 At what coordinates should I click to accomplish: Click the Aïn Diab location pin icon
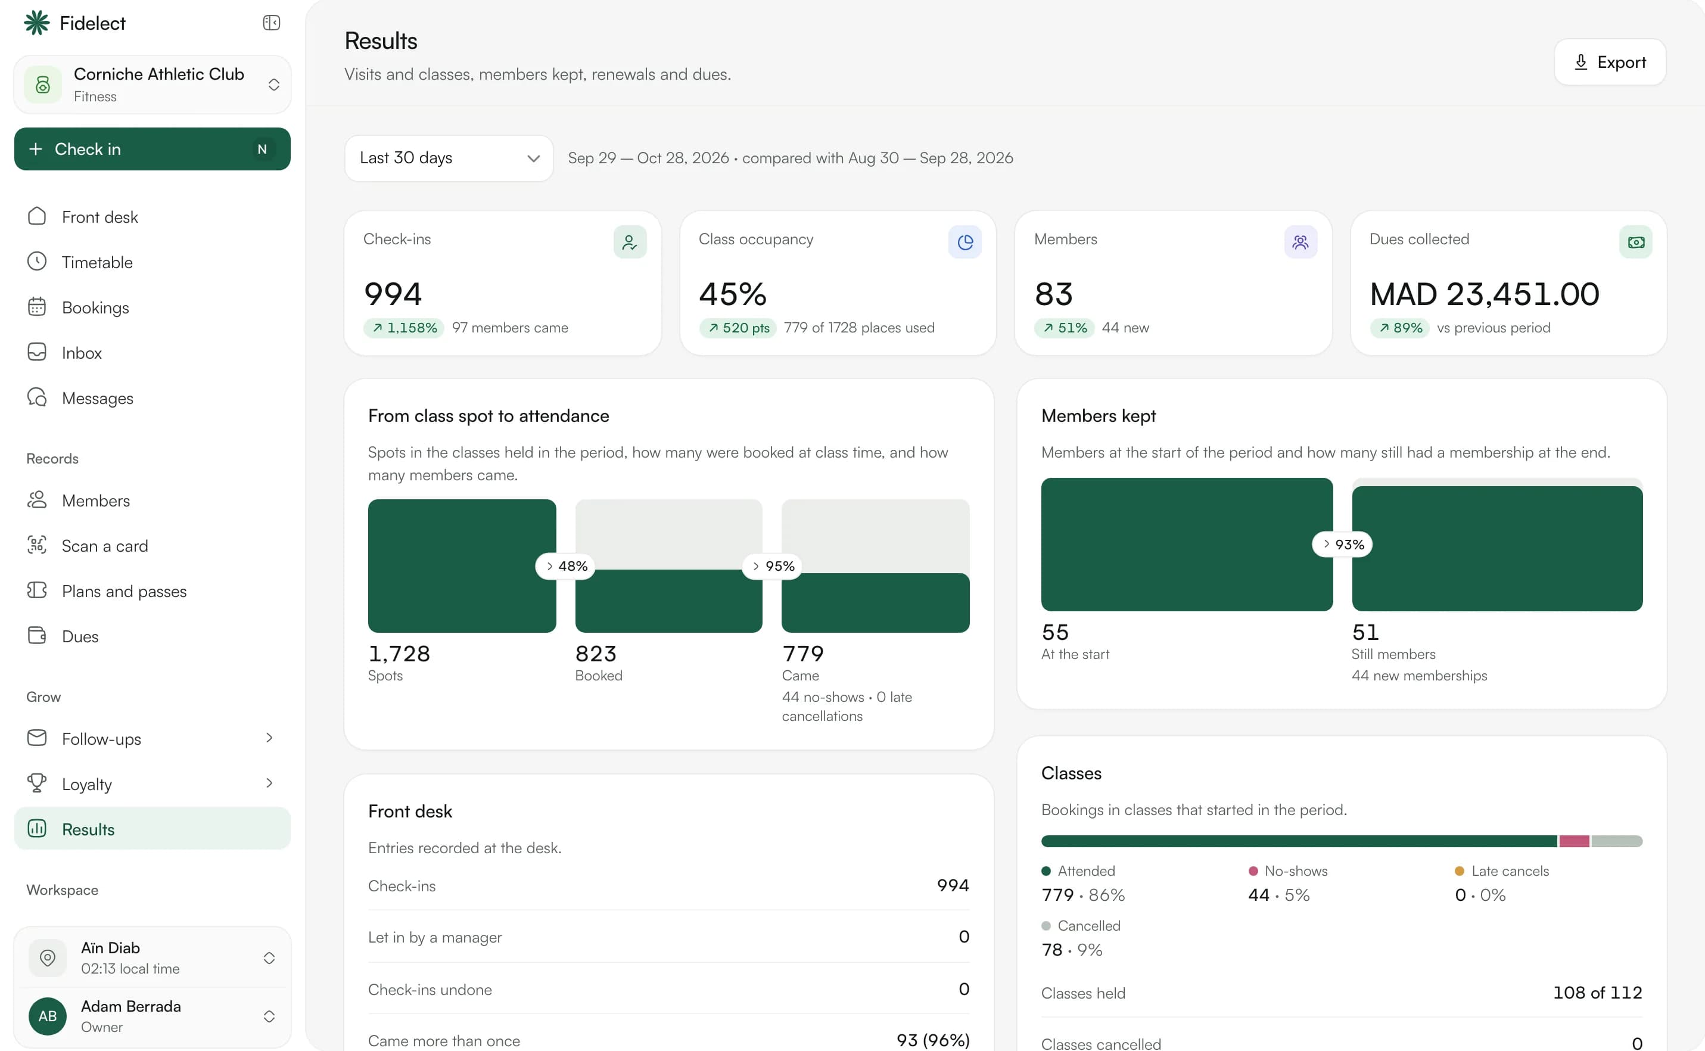point(47,958)
